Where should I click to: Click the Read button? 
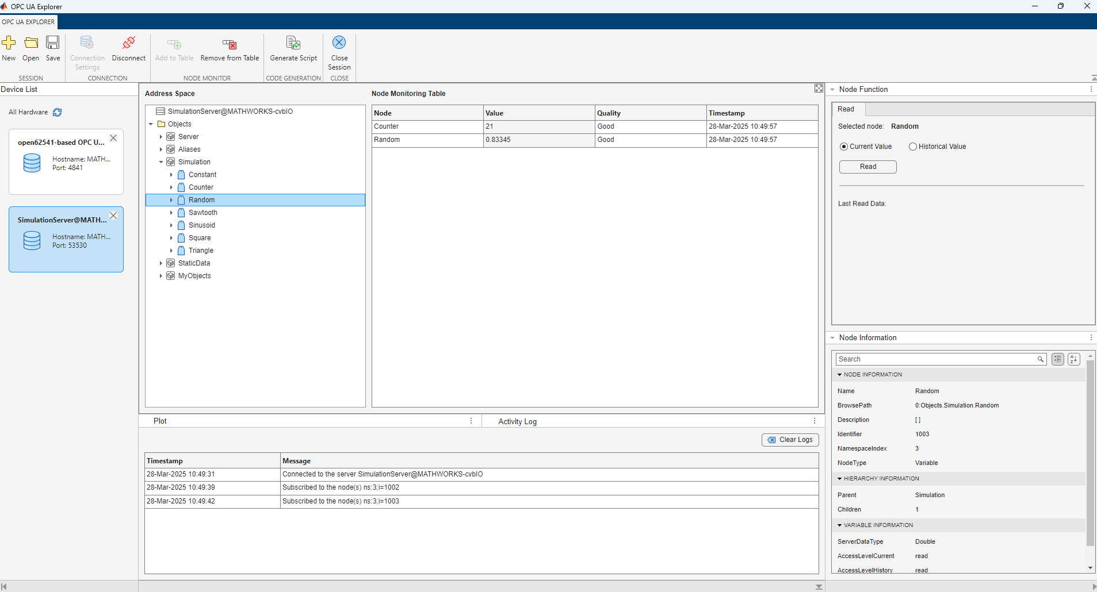coord(867,167)
